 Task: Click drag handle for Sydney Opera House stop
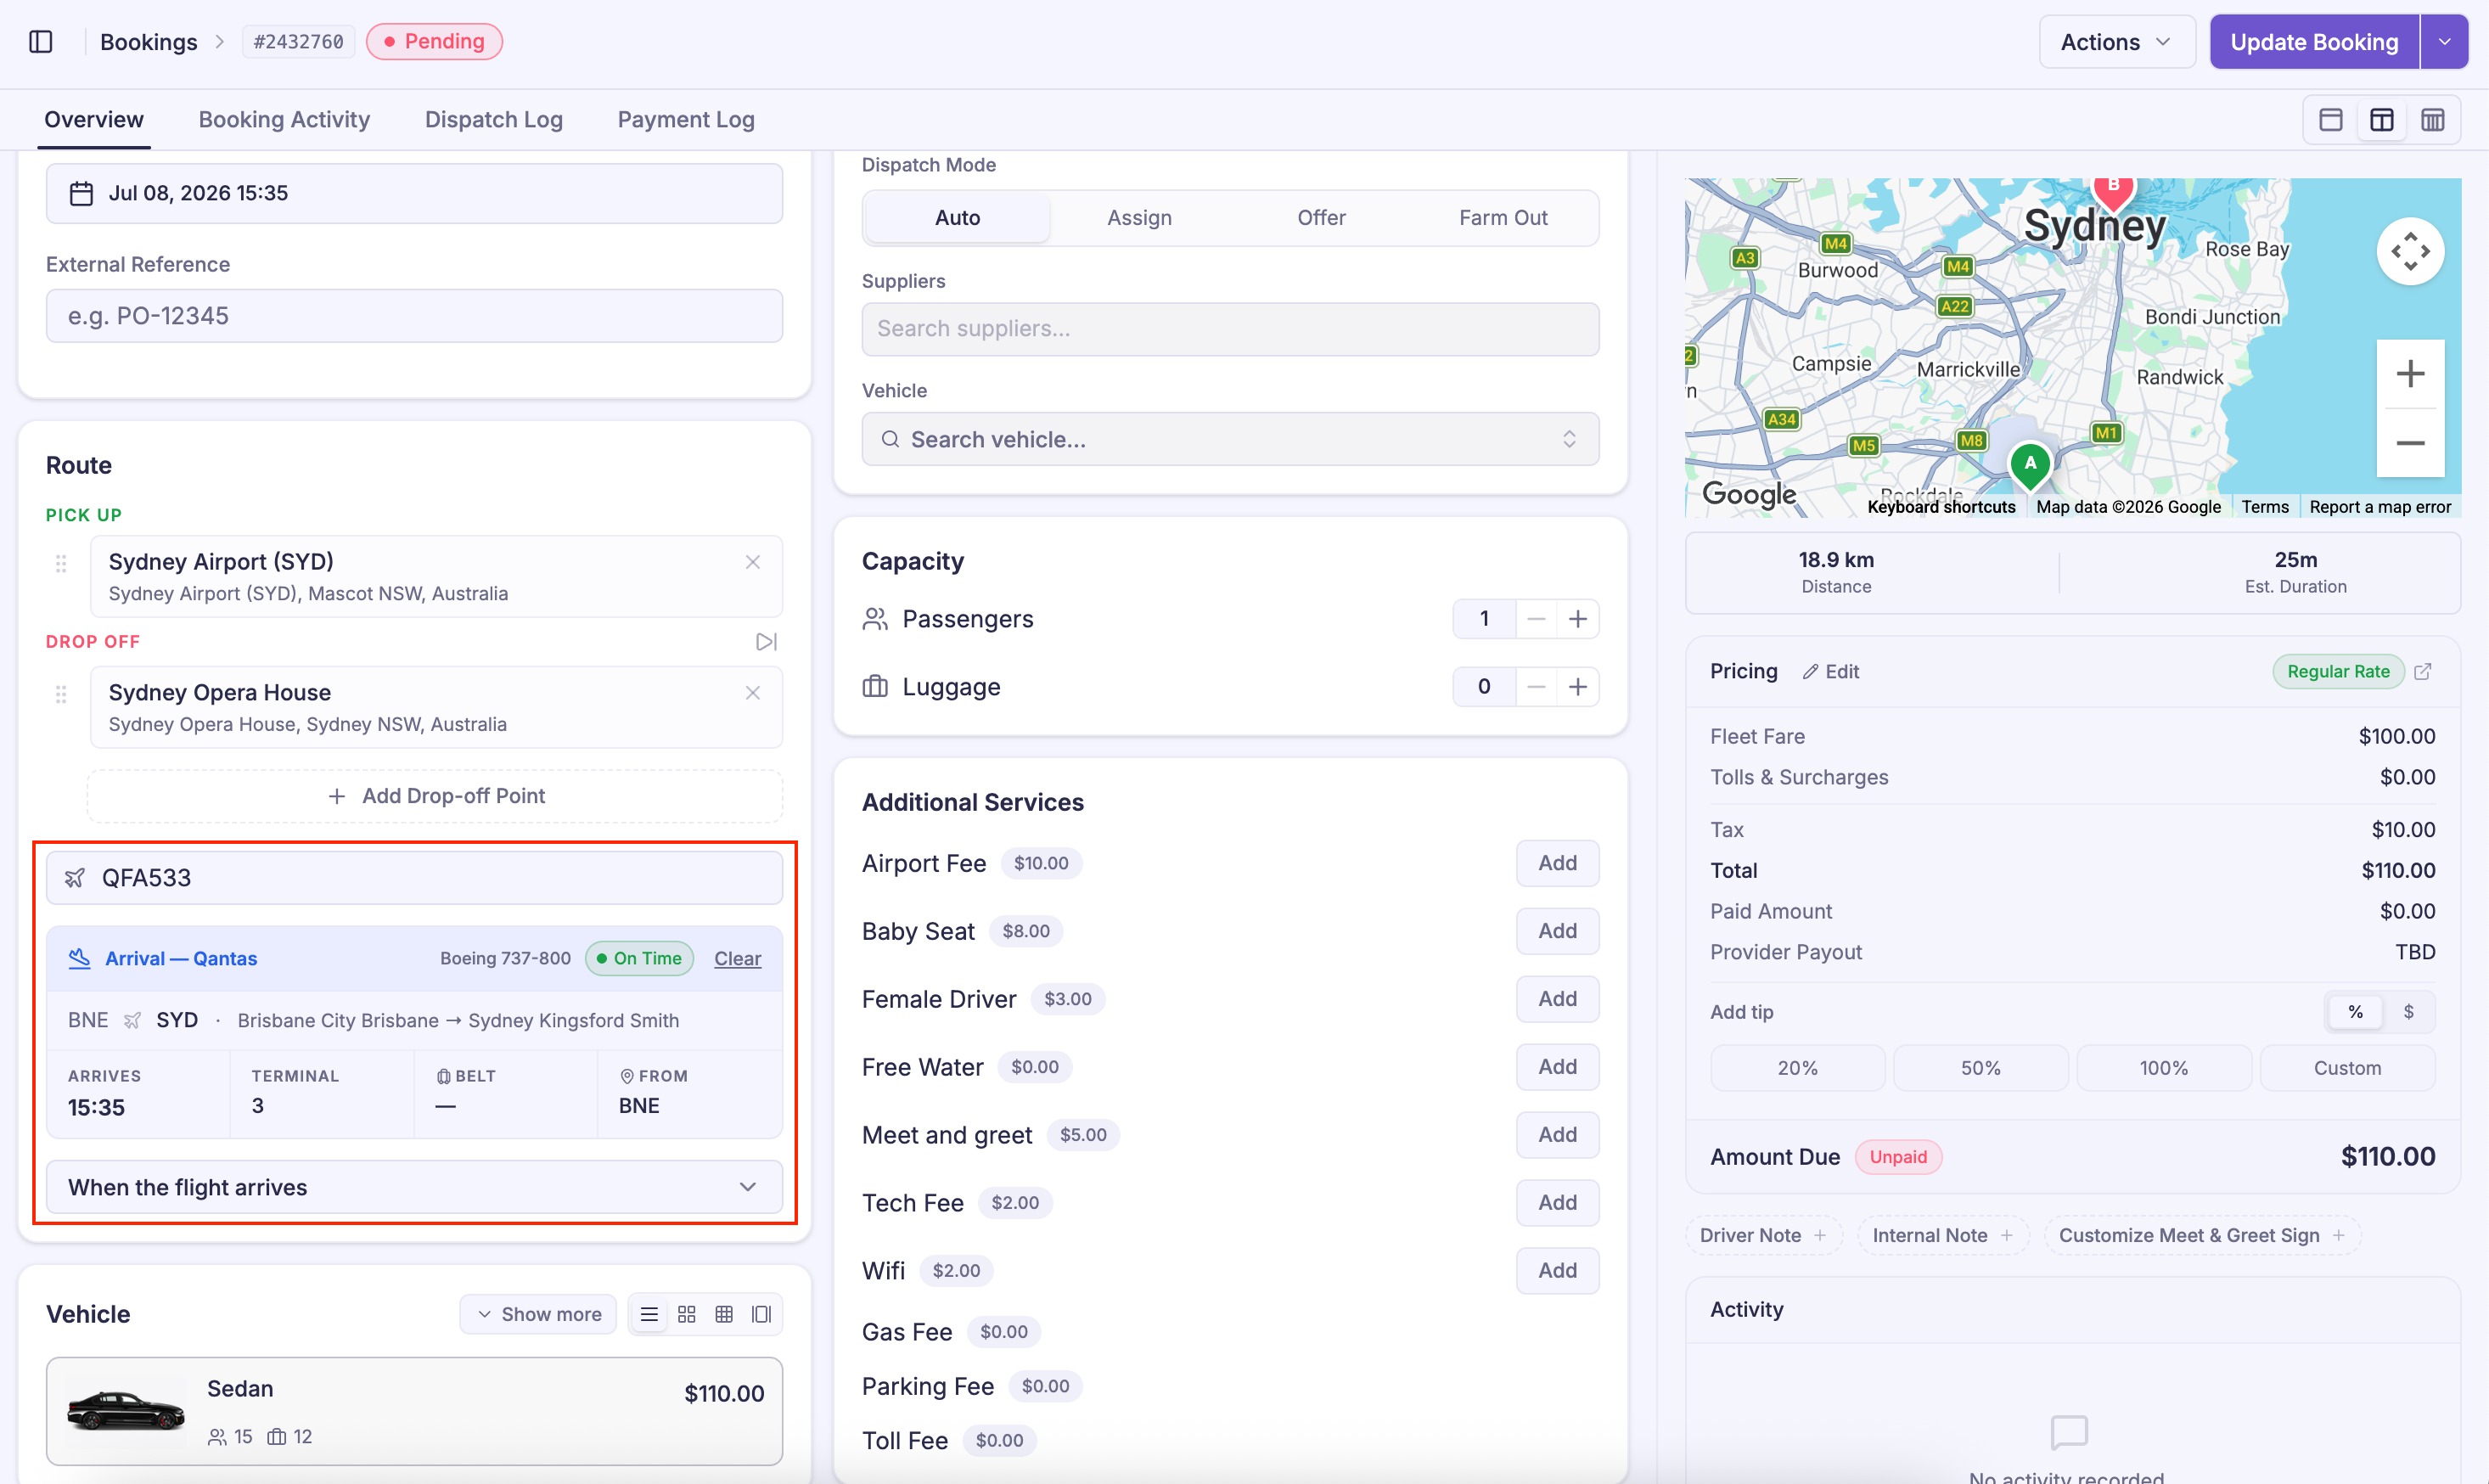pos(61,694)
